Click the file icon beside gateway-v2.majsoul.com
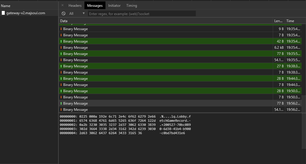The image size is (306, 164). pyautogui.click(x=3, y=13)
